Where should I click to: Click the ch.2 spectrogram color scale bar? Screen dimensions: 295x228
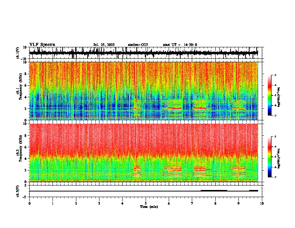[270, 157]
